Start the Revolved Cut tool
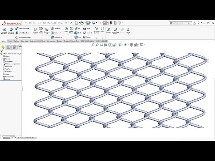The width and height of the screenshot is (215, 161). 47,31
